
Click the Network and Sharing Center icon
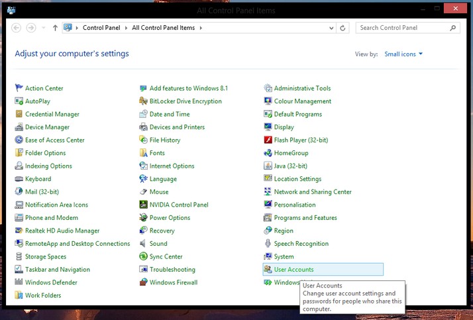pos(268,191)
